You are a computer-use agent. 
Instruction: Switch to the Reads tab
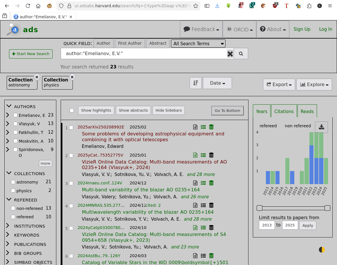(x=307, y=111)
